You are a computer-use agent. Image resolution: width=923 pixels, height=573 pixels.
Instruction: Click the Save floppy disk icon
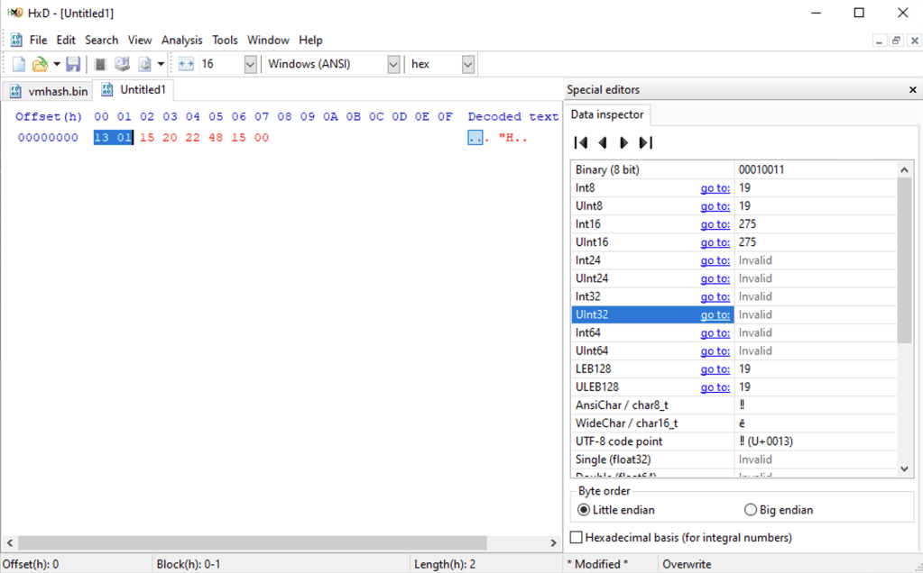point(73,64)
